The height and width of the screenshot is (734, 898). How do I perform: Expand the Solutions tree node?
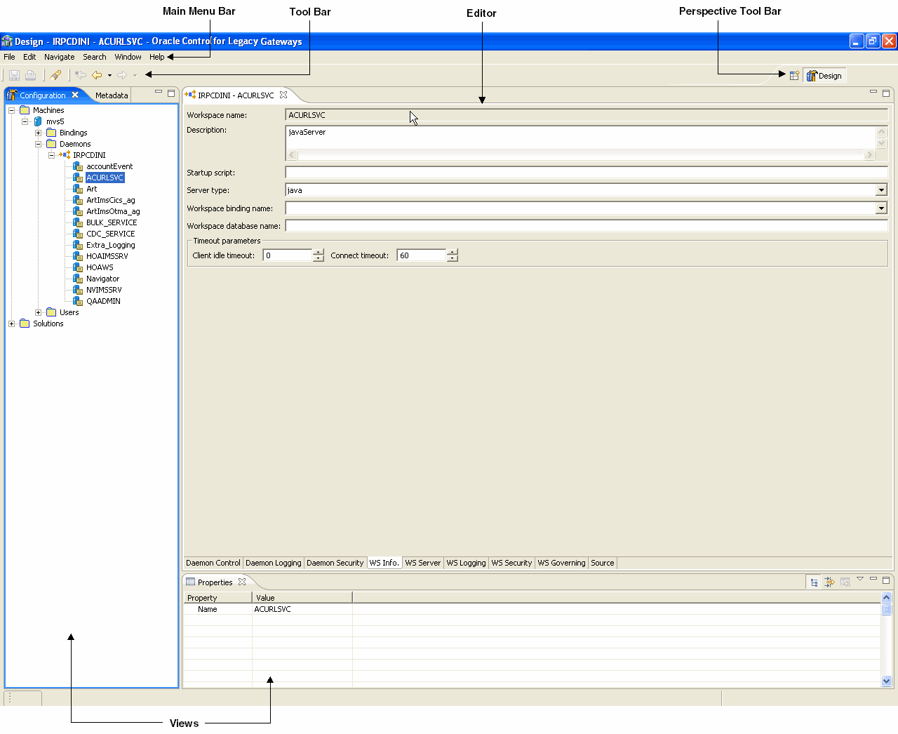point(12,323)
